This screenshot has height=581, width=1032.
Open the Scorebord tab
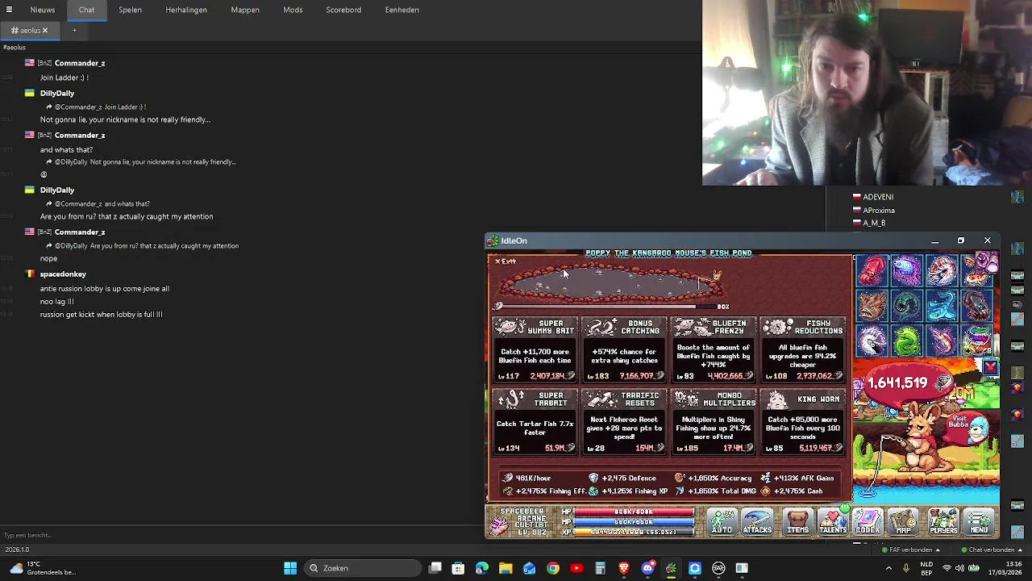(343, 10)
